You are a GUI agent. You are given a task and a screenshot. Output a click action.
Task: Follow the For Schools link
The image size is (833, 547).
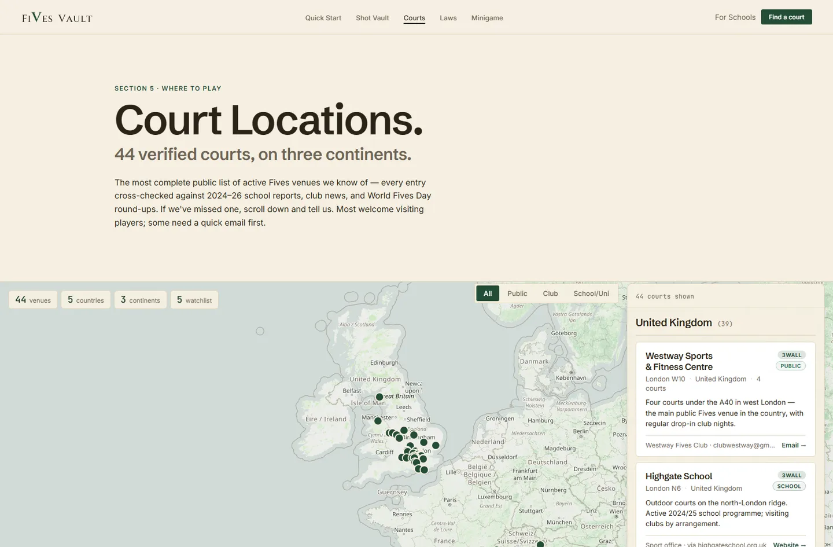click(x=735, y=17)
